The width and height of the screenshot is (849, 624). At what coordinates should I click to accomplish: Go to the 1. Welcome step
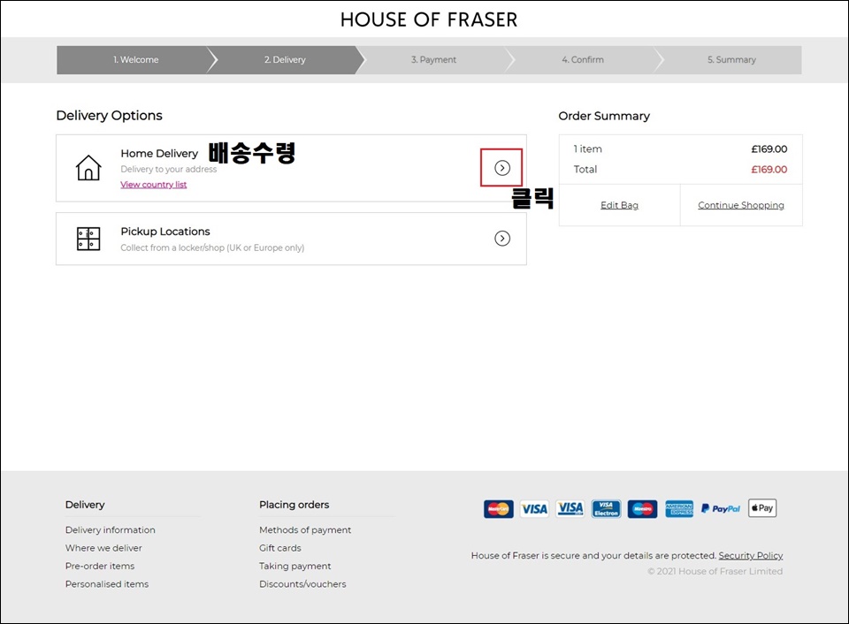click(136, 59)
